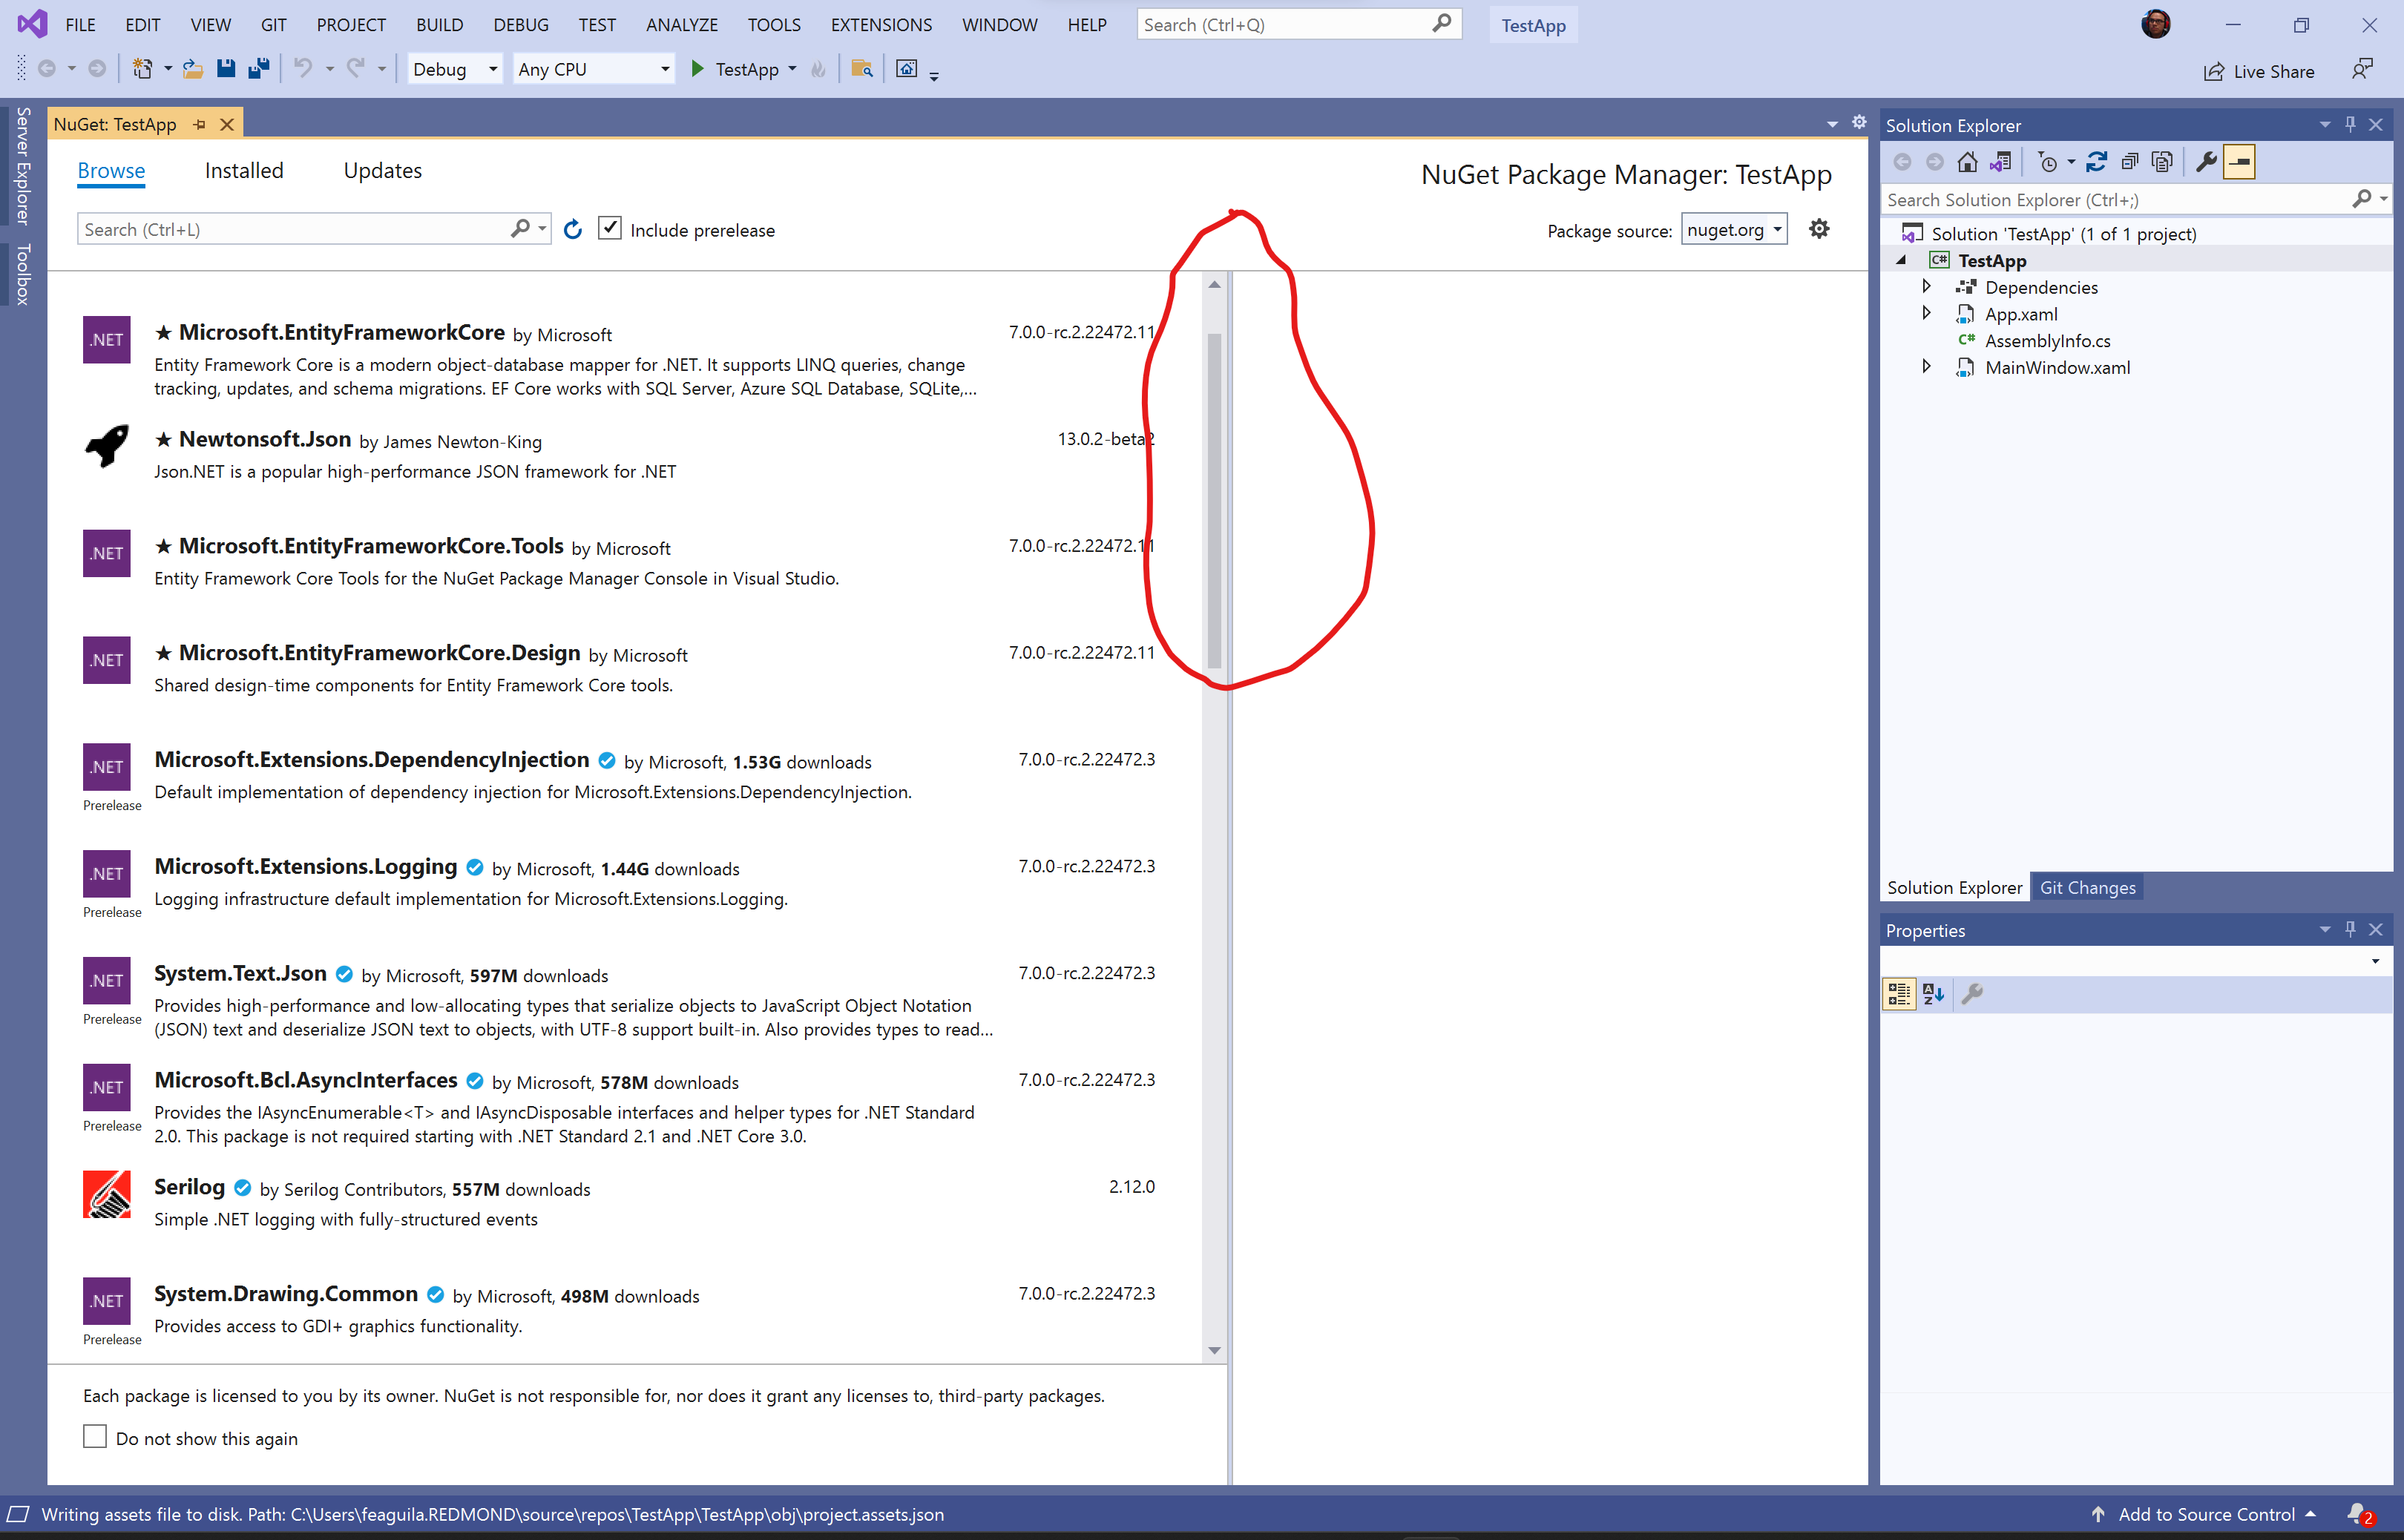
Task: Open Toolbox side tab
Action: click(23, 275)
